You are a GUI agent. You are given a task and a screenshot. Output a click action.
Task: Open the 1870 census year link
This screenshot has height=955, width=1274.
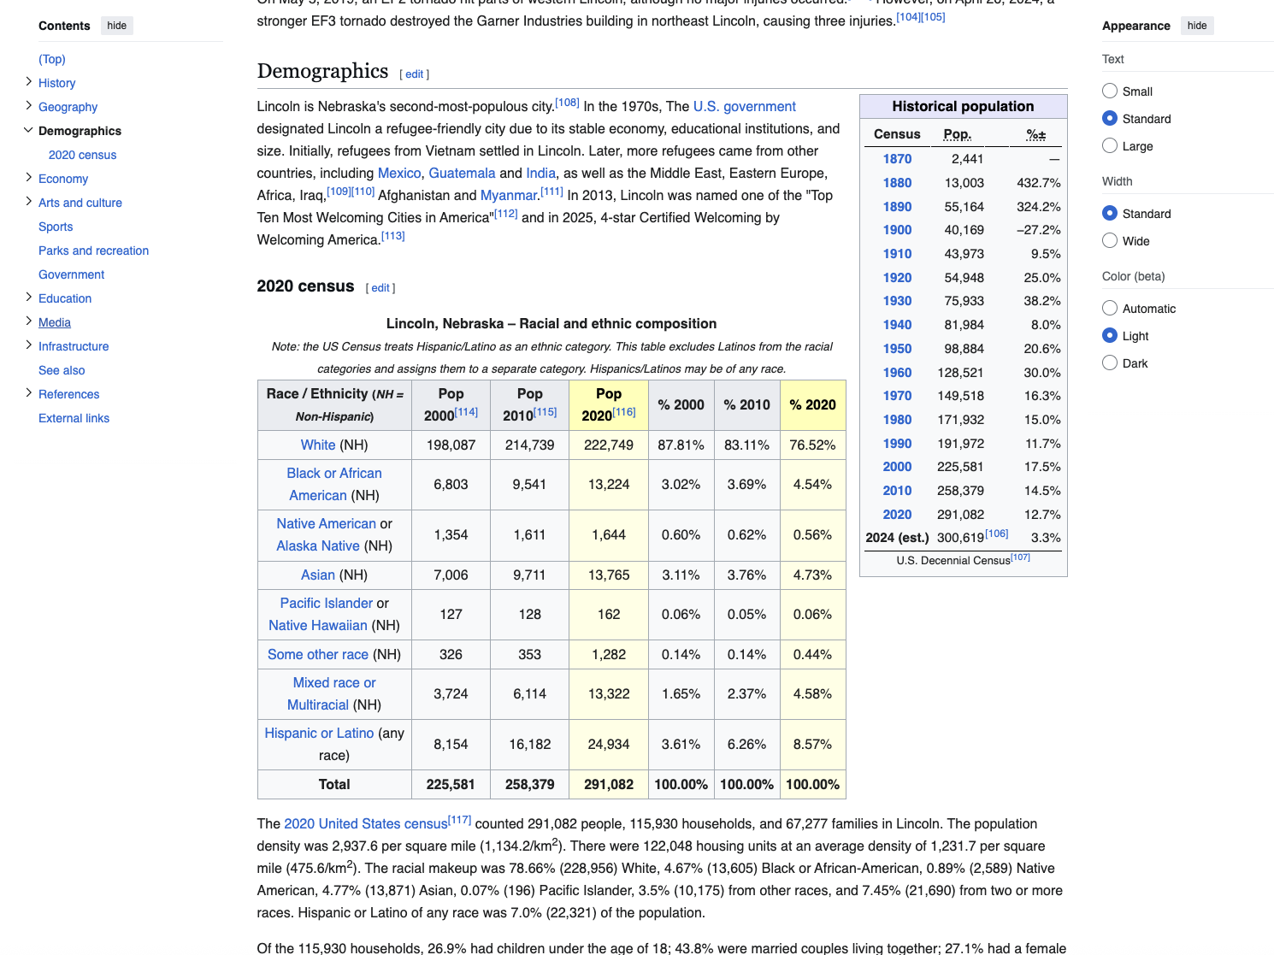coord(897,159)
